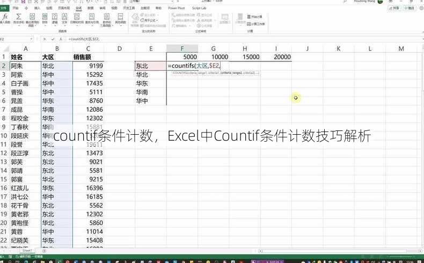Click the name cell 白子画
Image resolution: width=424 pixels, height=263 pixels.
pos(25,83)
